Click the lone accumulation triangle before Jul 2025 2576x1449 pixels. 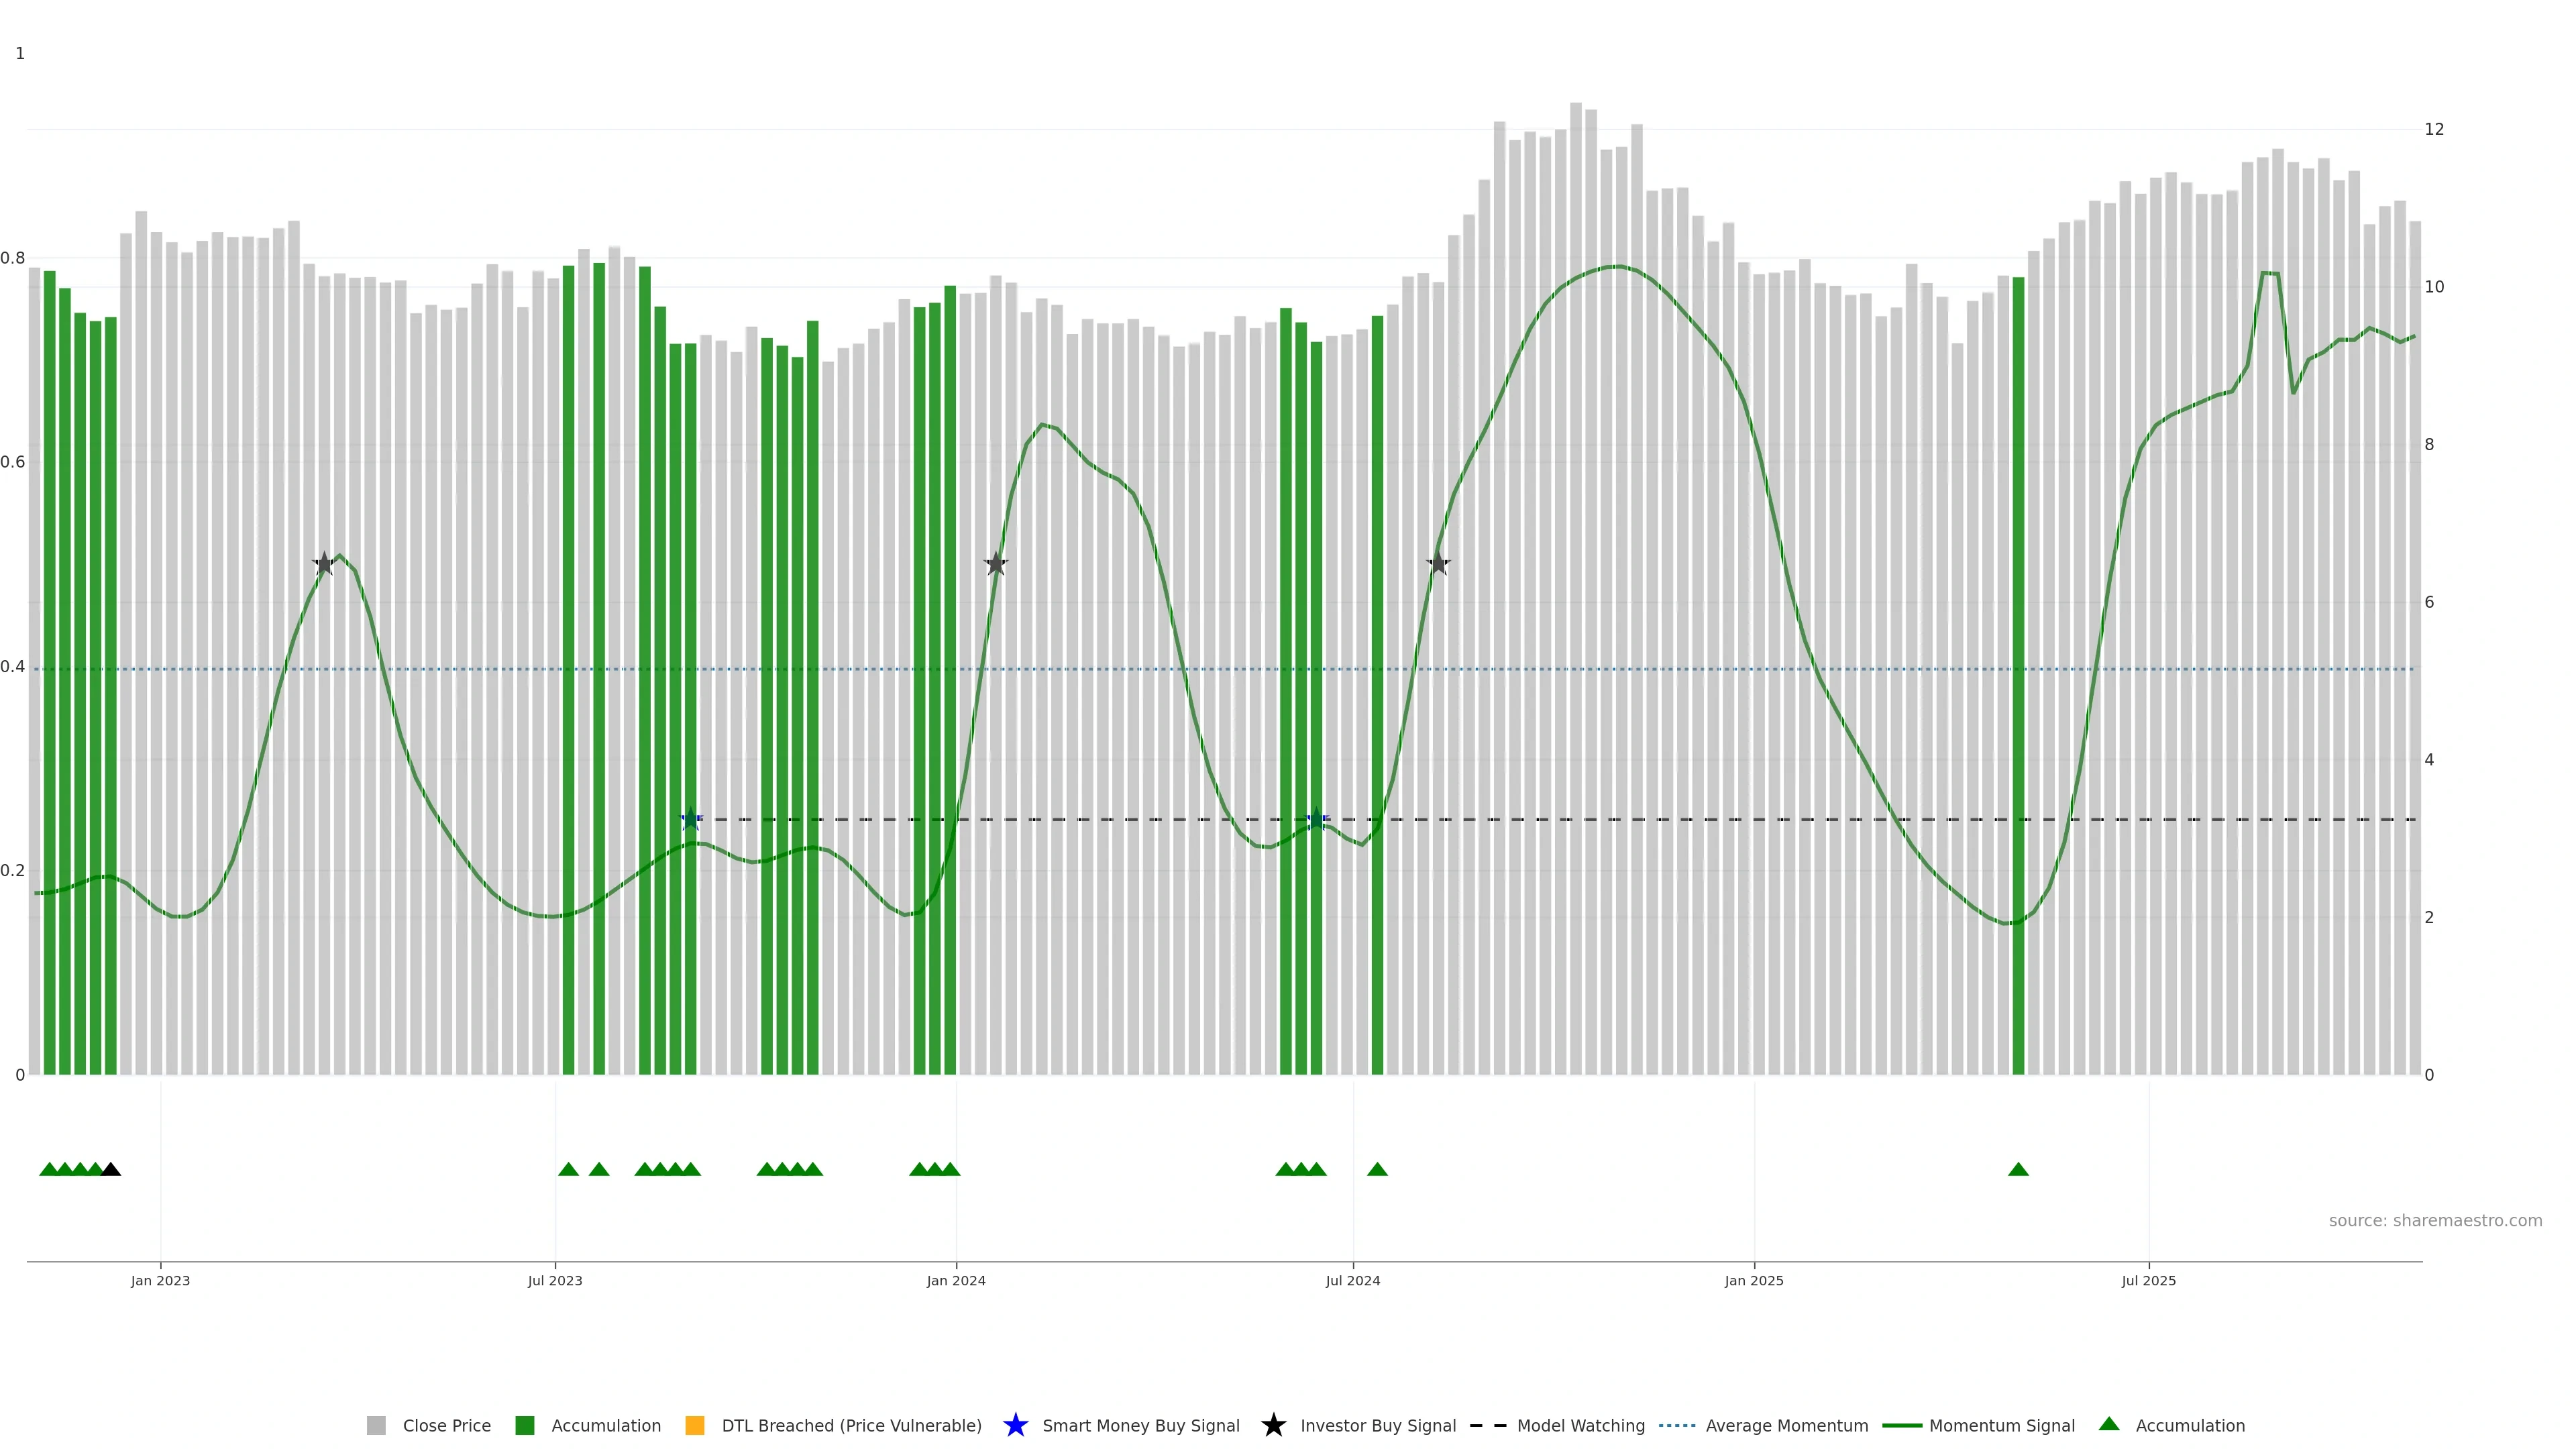pos(2018,1170)
